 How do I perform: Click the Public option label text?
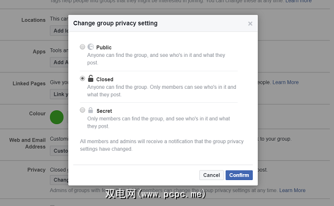104,47
